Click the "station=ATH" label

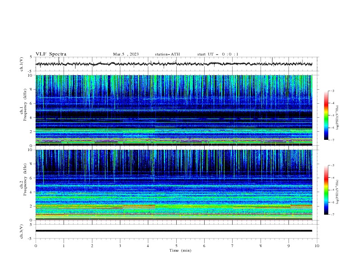(x=167, y=54)
